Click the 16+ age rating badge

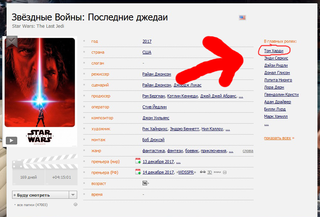[145, 183]
